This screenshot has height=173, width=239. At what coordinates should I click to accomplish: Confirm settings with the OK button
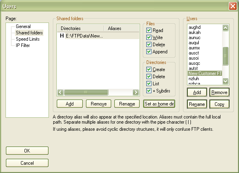27,150
